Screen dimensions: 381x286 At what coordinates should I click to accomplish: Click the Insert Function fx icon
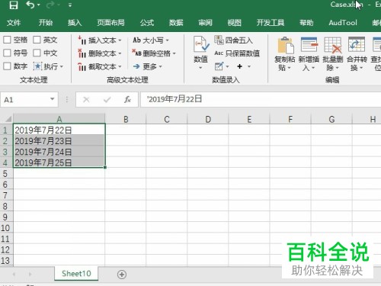pyautogui.click(x=127, y=100)
